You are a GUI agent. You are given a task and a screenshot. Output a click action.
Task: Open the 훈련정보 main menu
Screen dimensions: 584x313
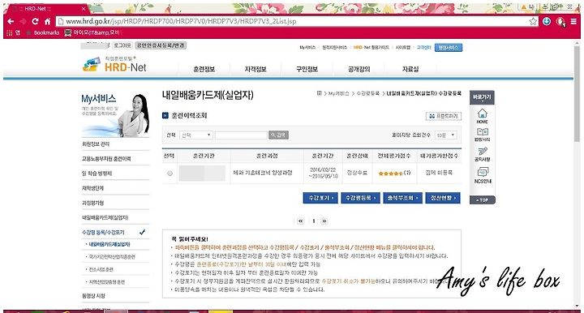204,69
